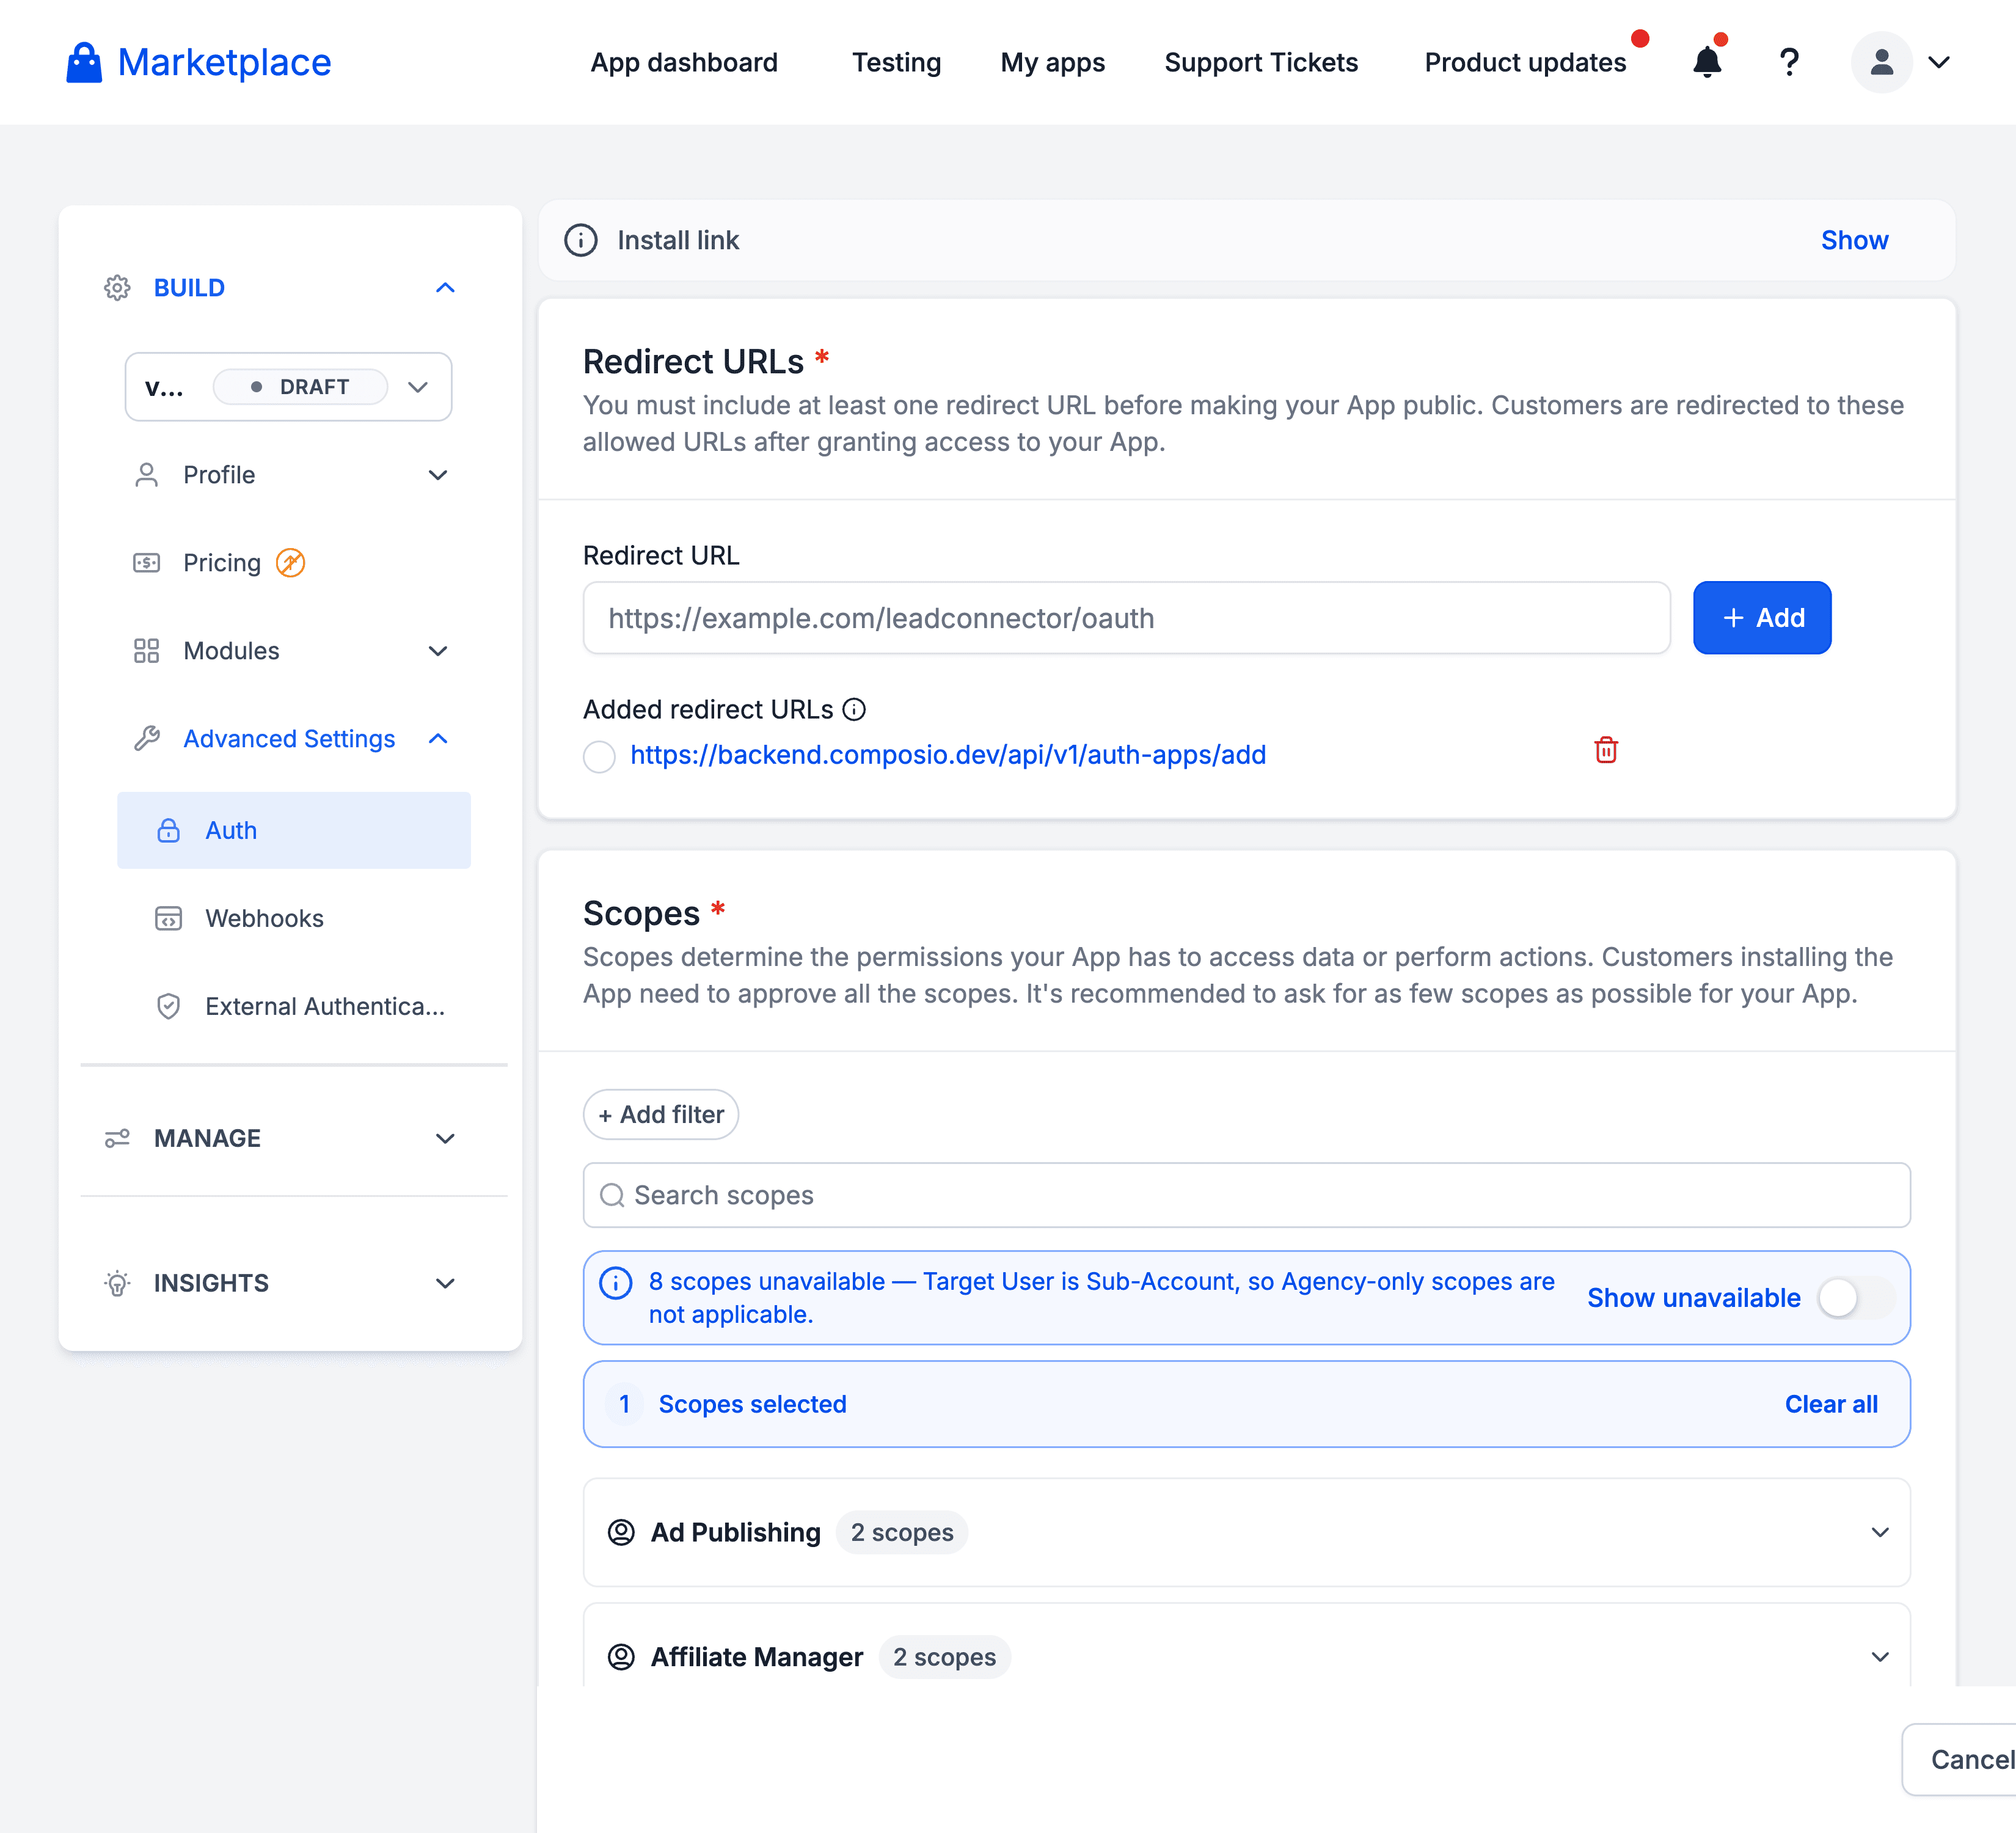Click info icon beside Added redirect URLs
This screenshot has width=2016, height=1833.
[x=854, y=710]
